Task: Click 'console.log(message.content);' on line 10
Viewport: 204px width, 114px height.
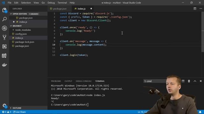Action: point(86,45)
